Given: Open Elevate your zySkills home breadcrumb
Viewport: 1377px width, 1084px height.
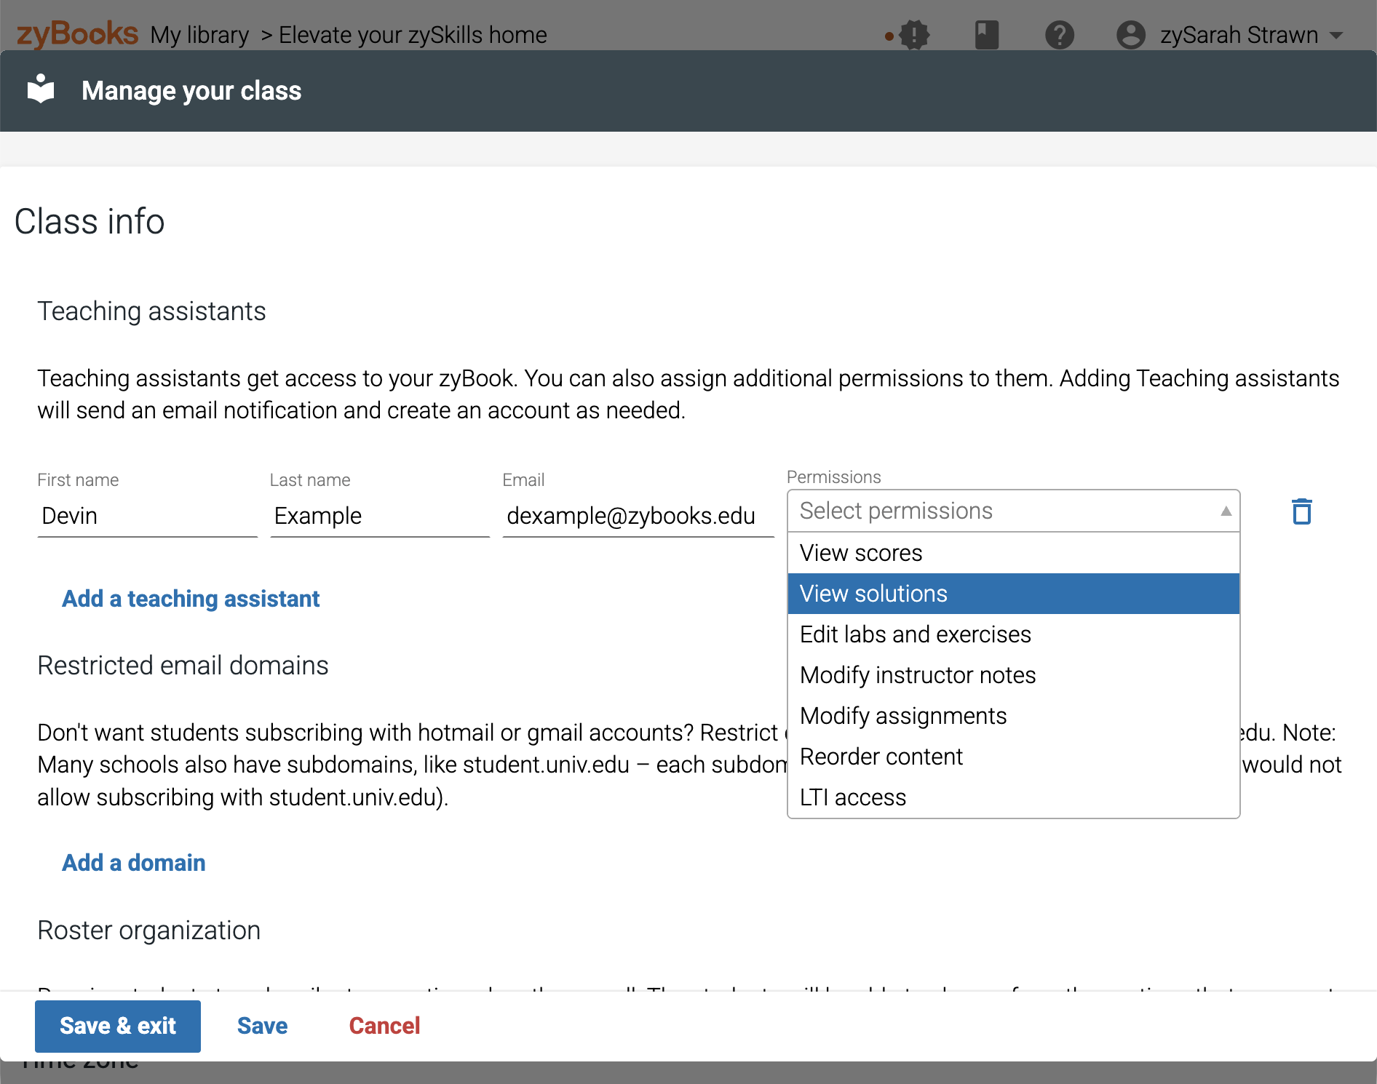Looking at the screenshot, I should [413, 35].
